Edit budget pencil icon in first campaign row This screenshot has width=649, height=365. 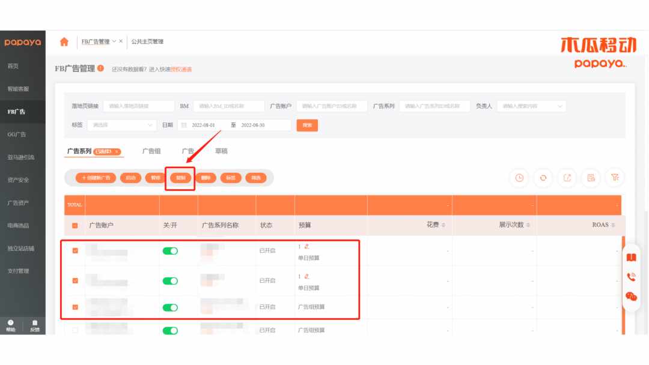[306, 246]
